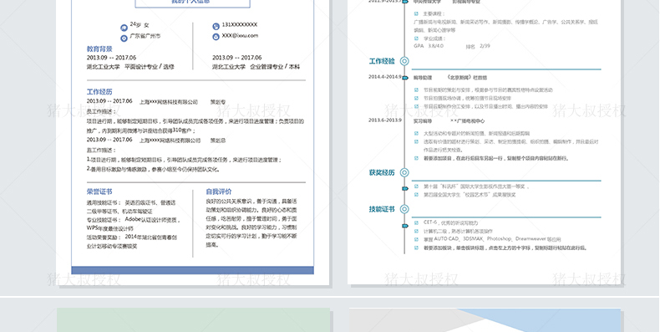Select the 荣誉证书 heading
The image size is (660, 332).
(x=99, y=192)
